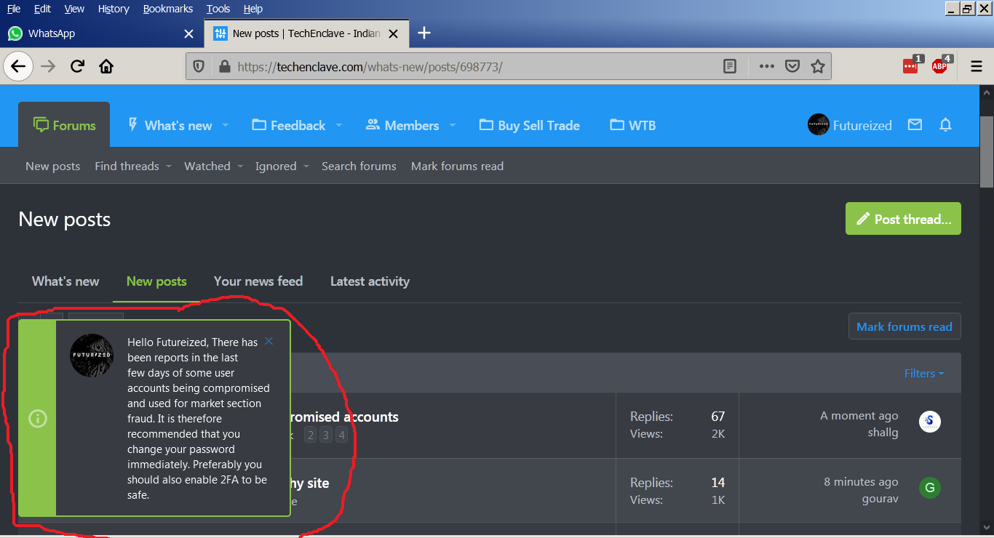
Task: Toggle reader view icon in address bar
Action: point(730,66)
